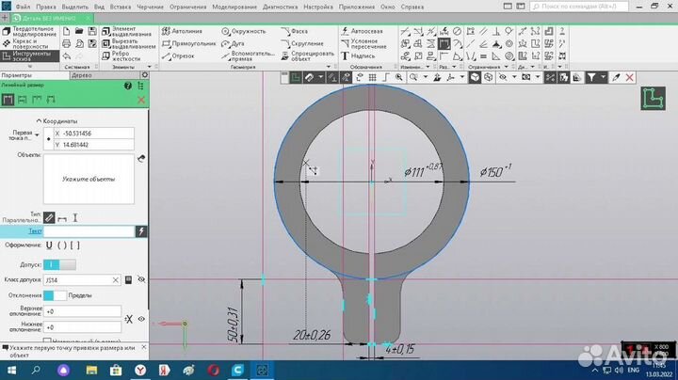Pick the Отрезок line segment tool

click(184, 55)
